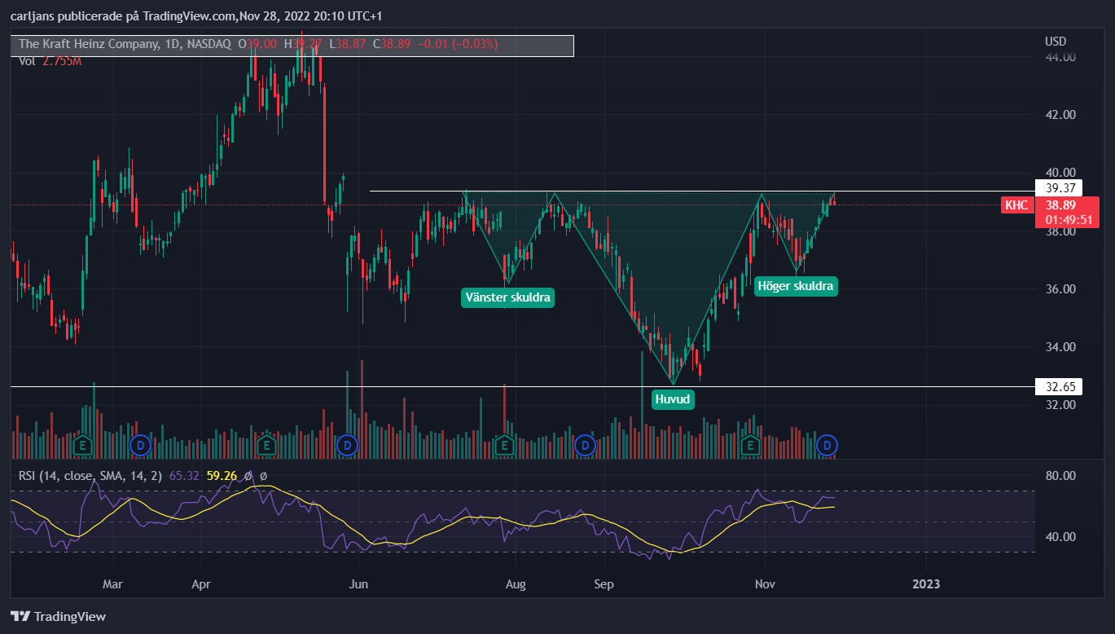Click the last dividend D marker after Nov
This screenshot has width=1115, height=634.
point(828,445)
